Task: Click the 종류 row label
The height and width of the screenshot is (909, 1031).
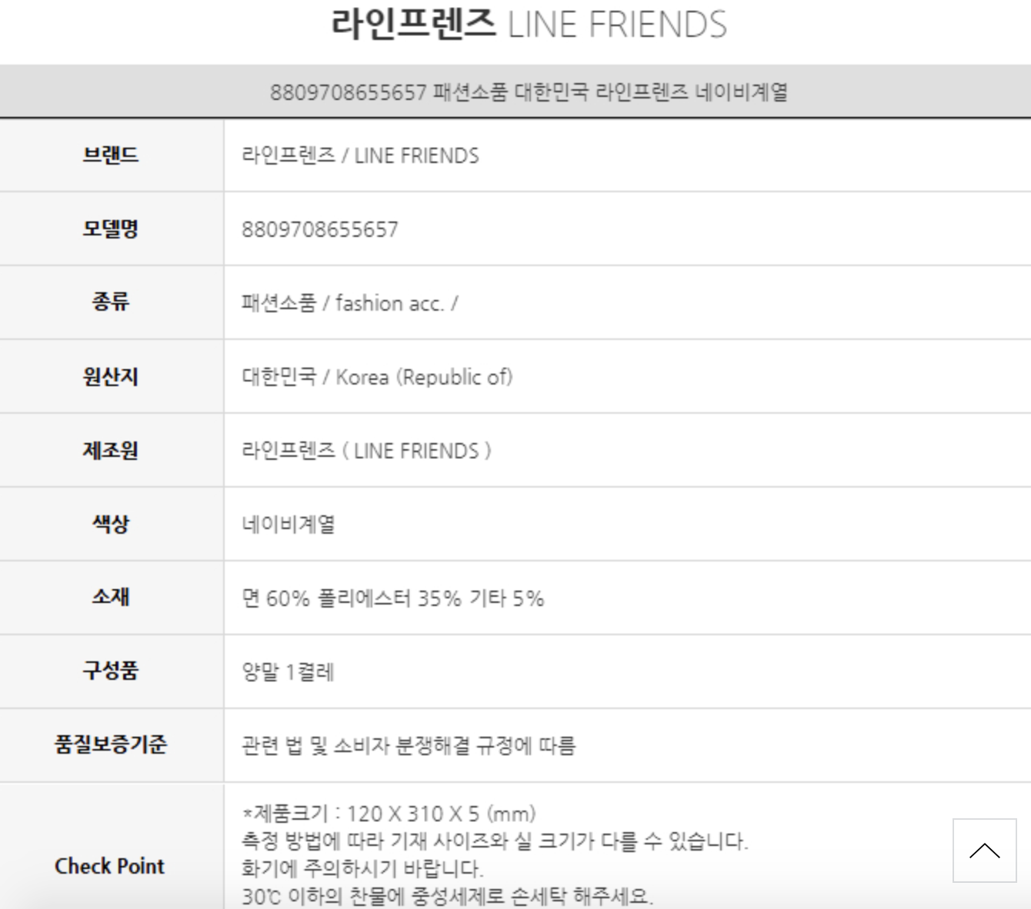Action: coord(111,302)
